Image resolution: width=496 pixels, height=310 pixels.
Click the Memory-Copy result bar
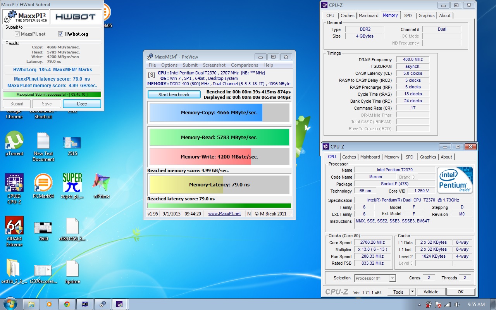pyautogui.click(x=219, y=113)
